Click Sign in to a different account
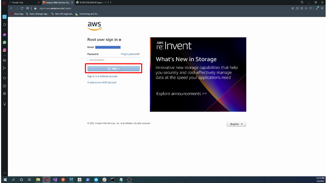The height and width of the screenshot is (183, 327). point(102,76)
